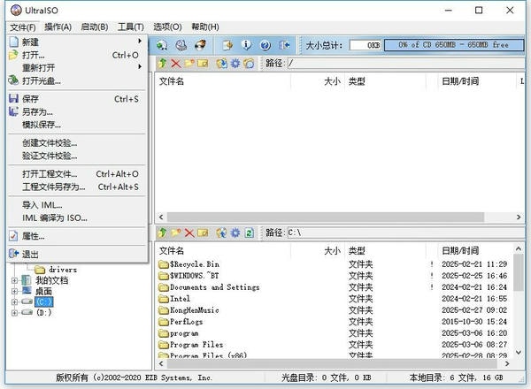Click the image pane horizontal scrollbar
The image size is (531, 389).
(325, 217)
